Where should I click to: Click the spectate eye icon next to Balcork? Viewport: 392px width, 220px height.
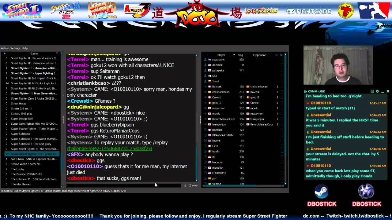(205, 87)
